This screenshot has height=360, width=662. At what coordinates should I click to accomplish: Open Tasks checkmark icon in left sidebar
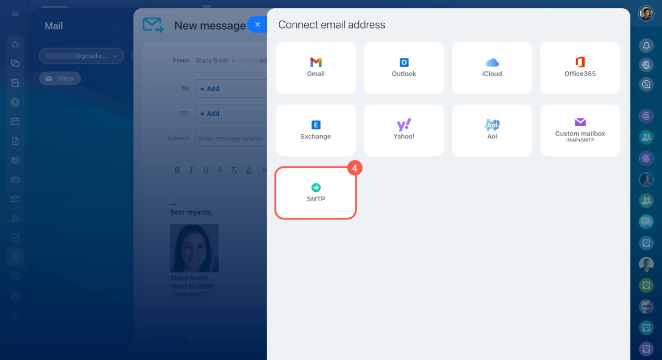(15, 237)
